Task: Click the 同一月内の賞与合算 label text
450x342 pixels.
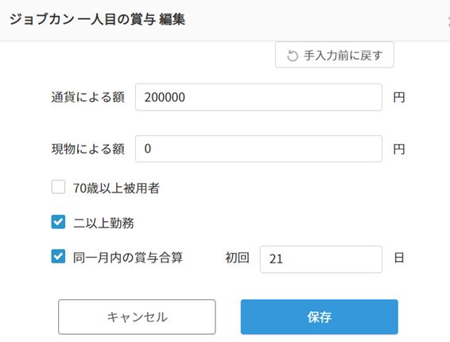Action: [128, 258]
